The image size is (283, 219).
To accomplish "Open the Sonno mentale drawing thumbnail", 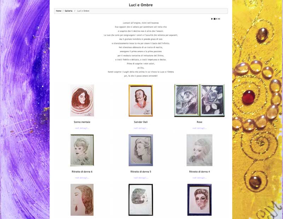I will 82,100.
